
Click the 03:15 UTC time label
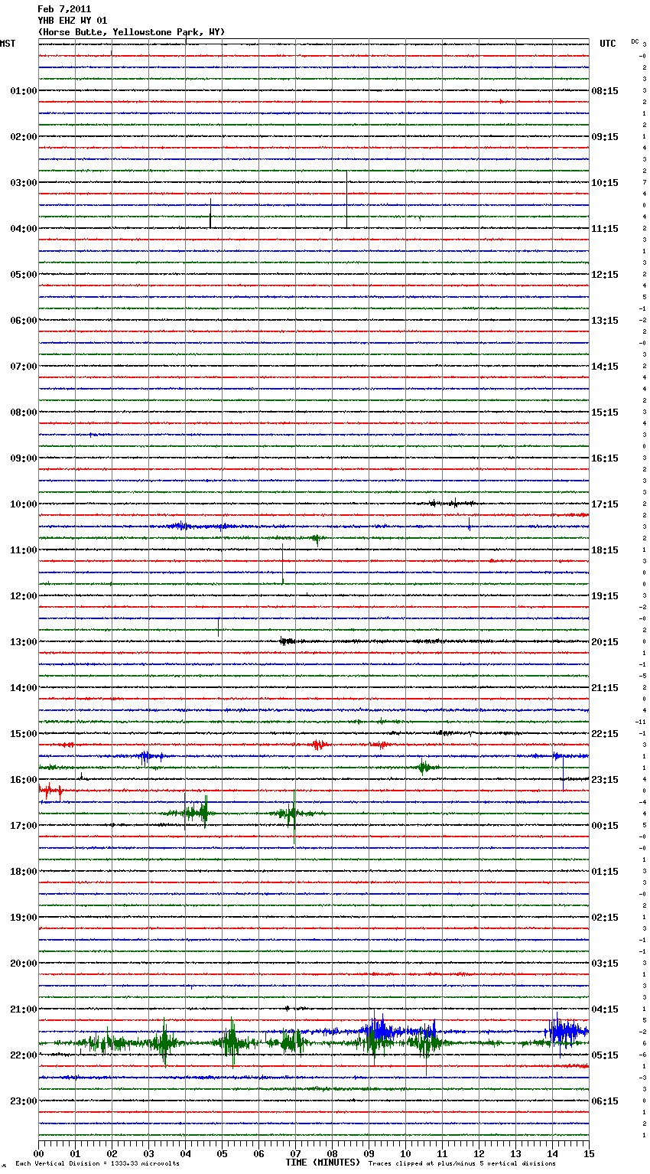pyautogui.click(x=605, y=964)
